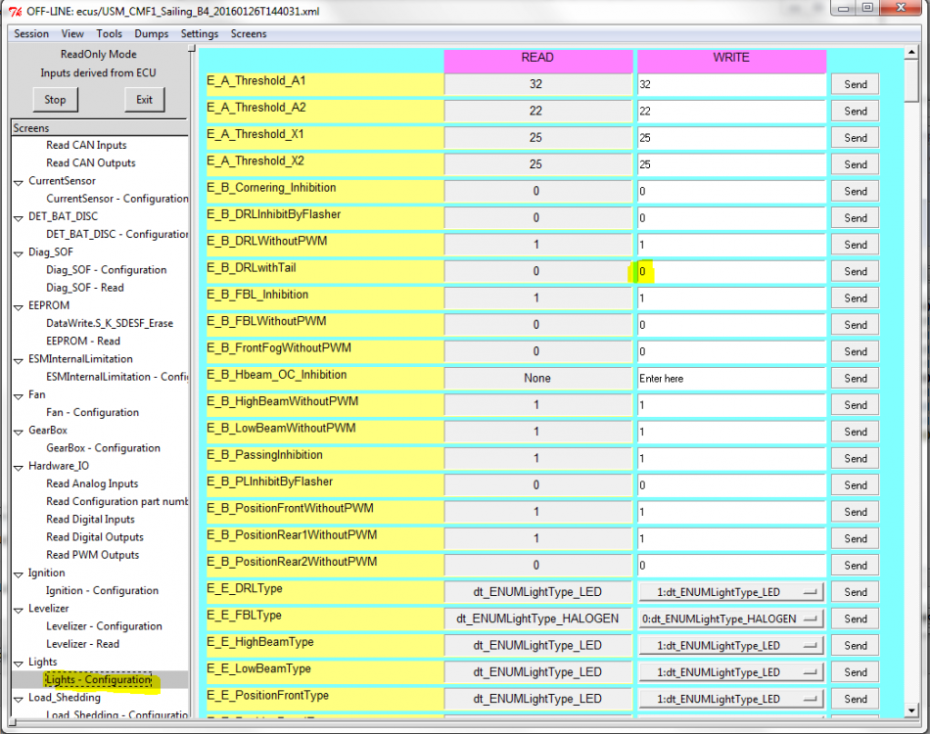
Task: Open the Screens menu
Action: pyautogui.click(x=249, y=34)
